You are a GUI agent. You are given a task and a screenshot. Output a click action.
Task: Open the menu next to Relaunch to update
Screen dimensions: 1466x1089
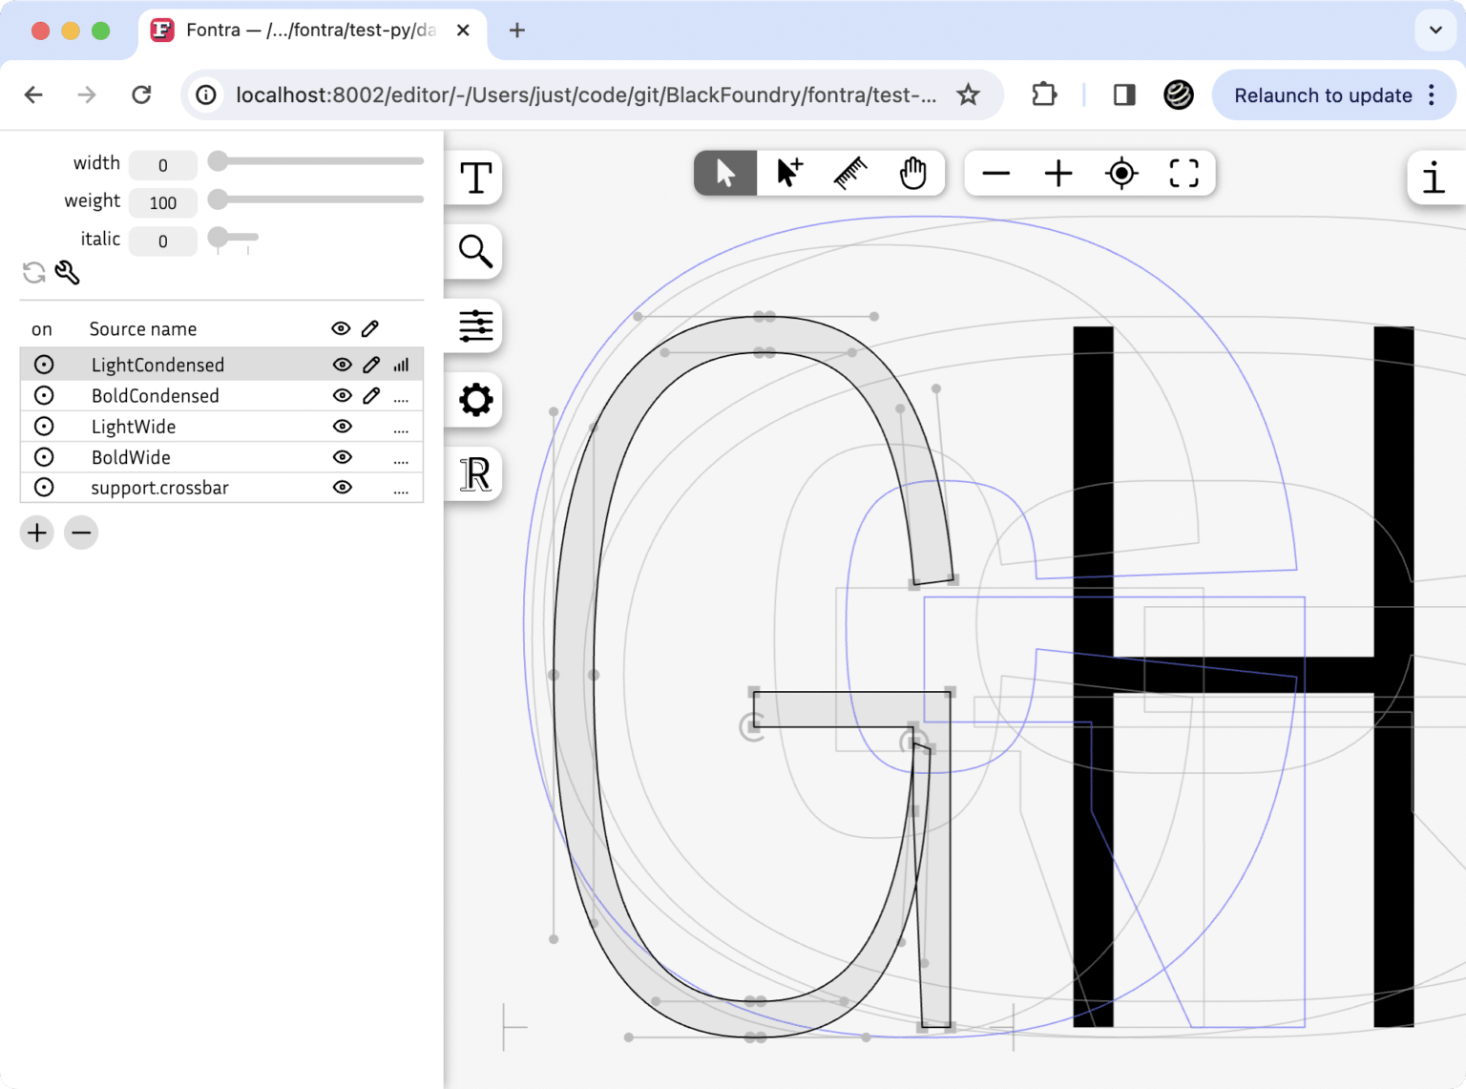tap(1431, 94)
